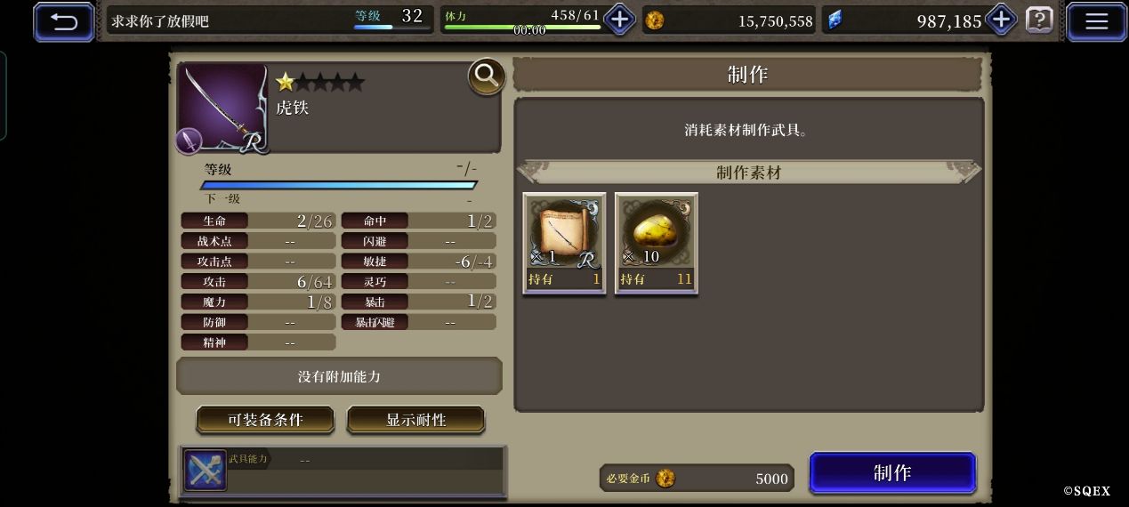Tap the blue crystal gem icon
The height and width of the screenshot is (507, 1129).
[x=835, y=20]
